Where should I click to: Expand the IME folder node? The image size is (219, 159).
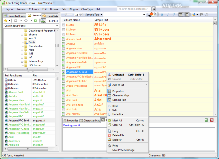tap(22, 54)
